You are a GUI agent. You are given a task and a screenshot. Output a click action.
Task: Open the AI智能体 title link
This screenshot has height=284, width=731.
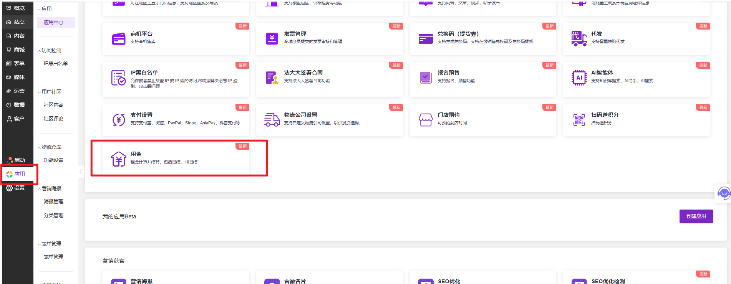pyautogui.click(x=602, y=73)
